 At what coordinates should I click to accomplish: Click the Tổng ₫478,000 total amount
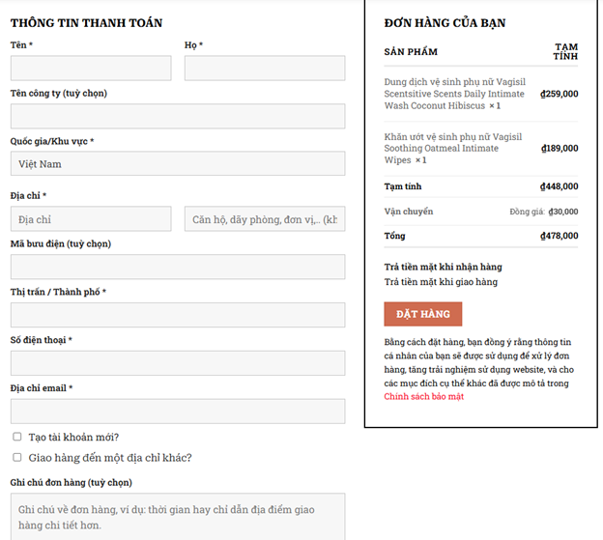(559, 236)
